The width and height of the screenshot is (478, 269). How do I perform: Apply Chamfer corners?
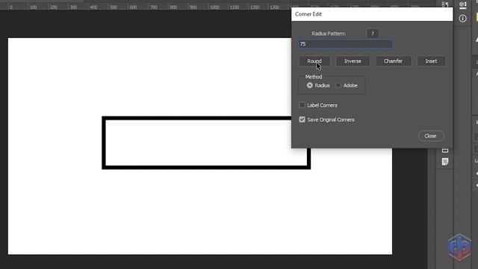click(394, 61)
